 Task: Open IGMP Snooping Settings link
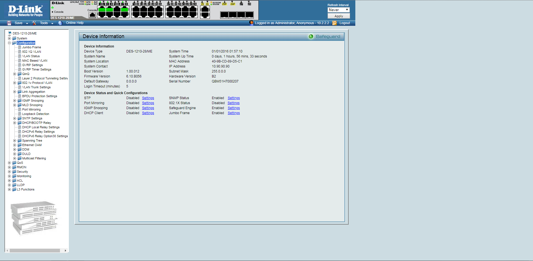tap(148, 108)
